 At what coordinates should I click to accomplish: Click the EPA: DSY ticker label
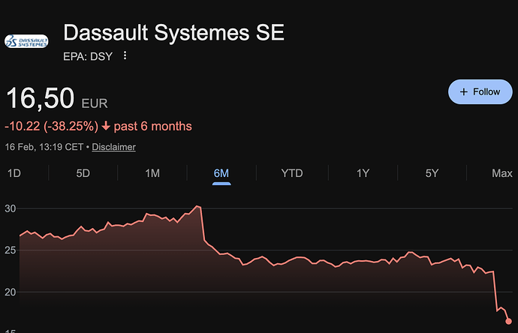[x=88, y=56]
